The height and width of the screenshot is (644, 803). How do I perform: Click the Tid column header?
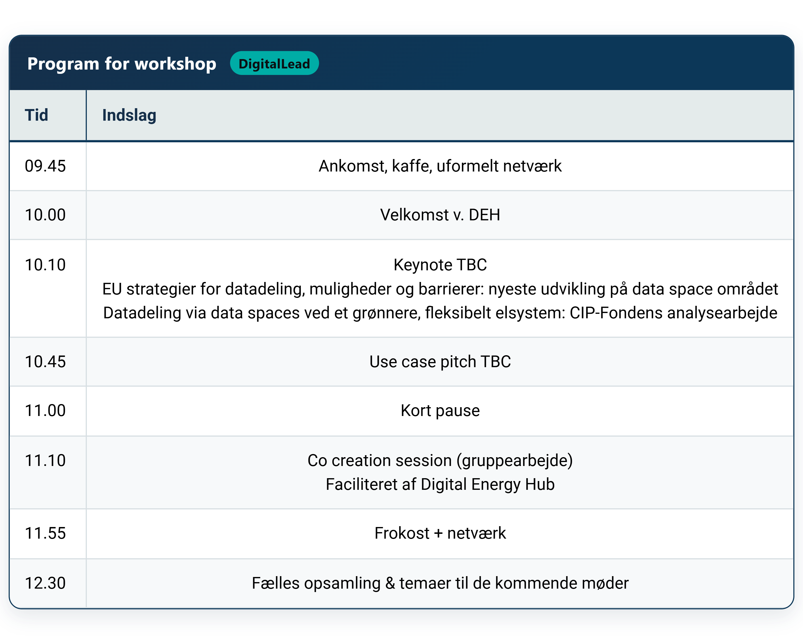click(36, 115)
